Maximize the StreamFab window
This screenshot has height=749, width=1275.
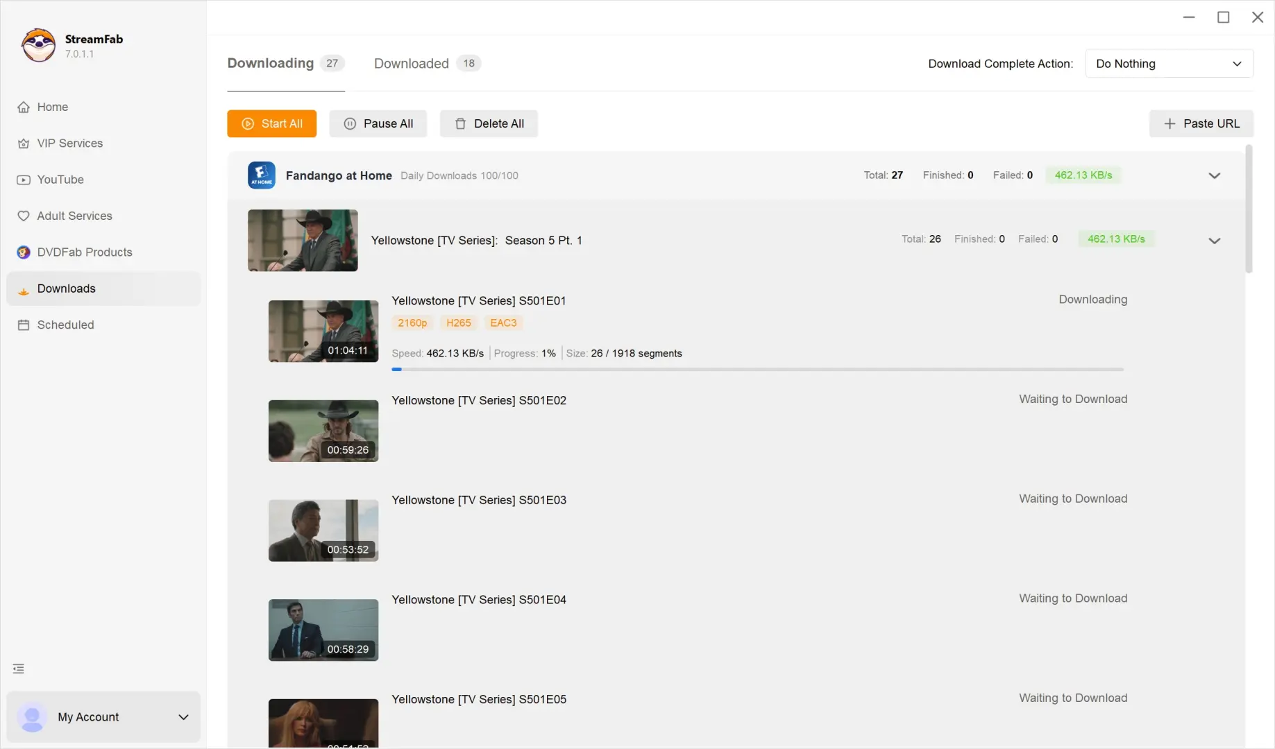(1224, 17)
